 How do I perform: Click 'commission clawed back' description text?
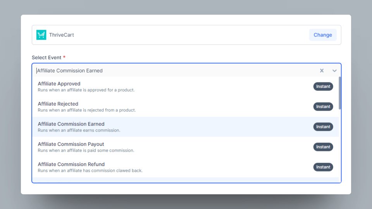90,171
